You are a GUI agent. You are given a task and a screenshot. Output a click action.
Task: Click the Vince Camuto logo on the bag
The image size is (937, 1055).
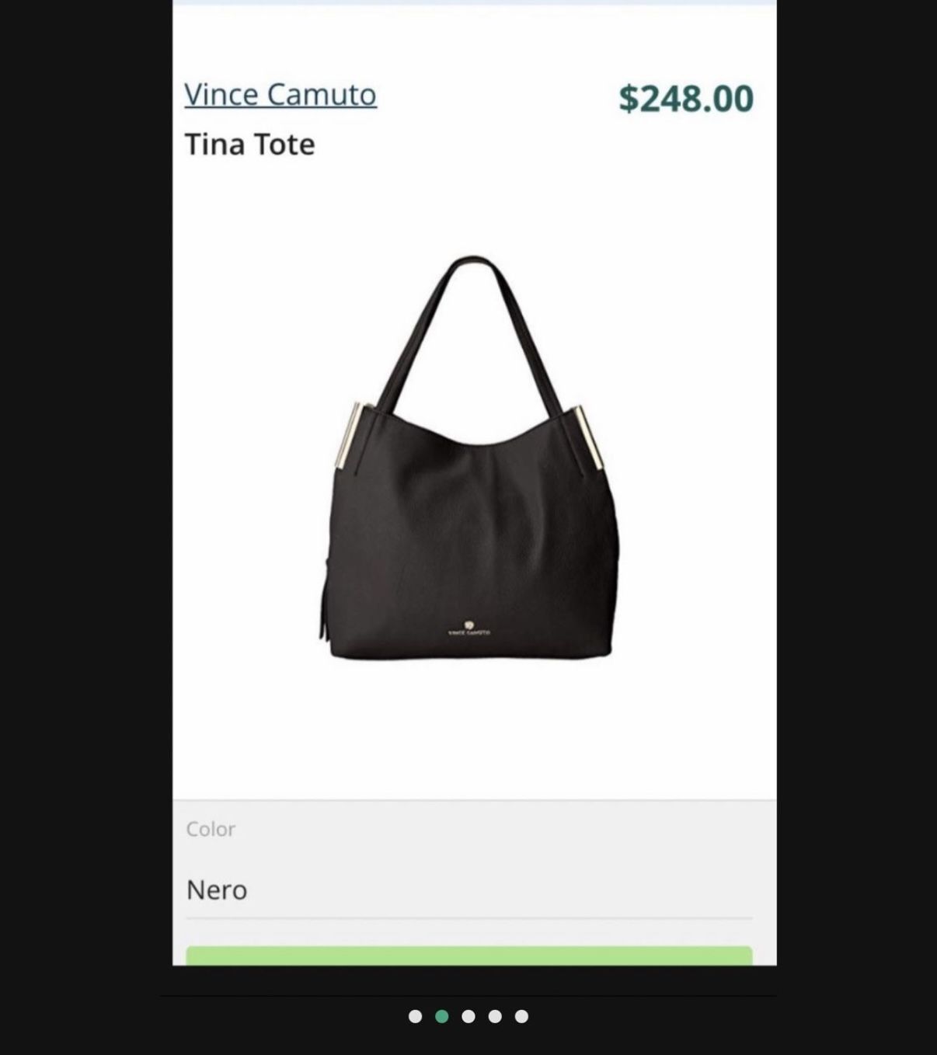pos(468,629)
